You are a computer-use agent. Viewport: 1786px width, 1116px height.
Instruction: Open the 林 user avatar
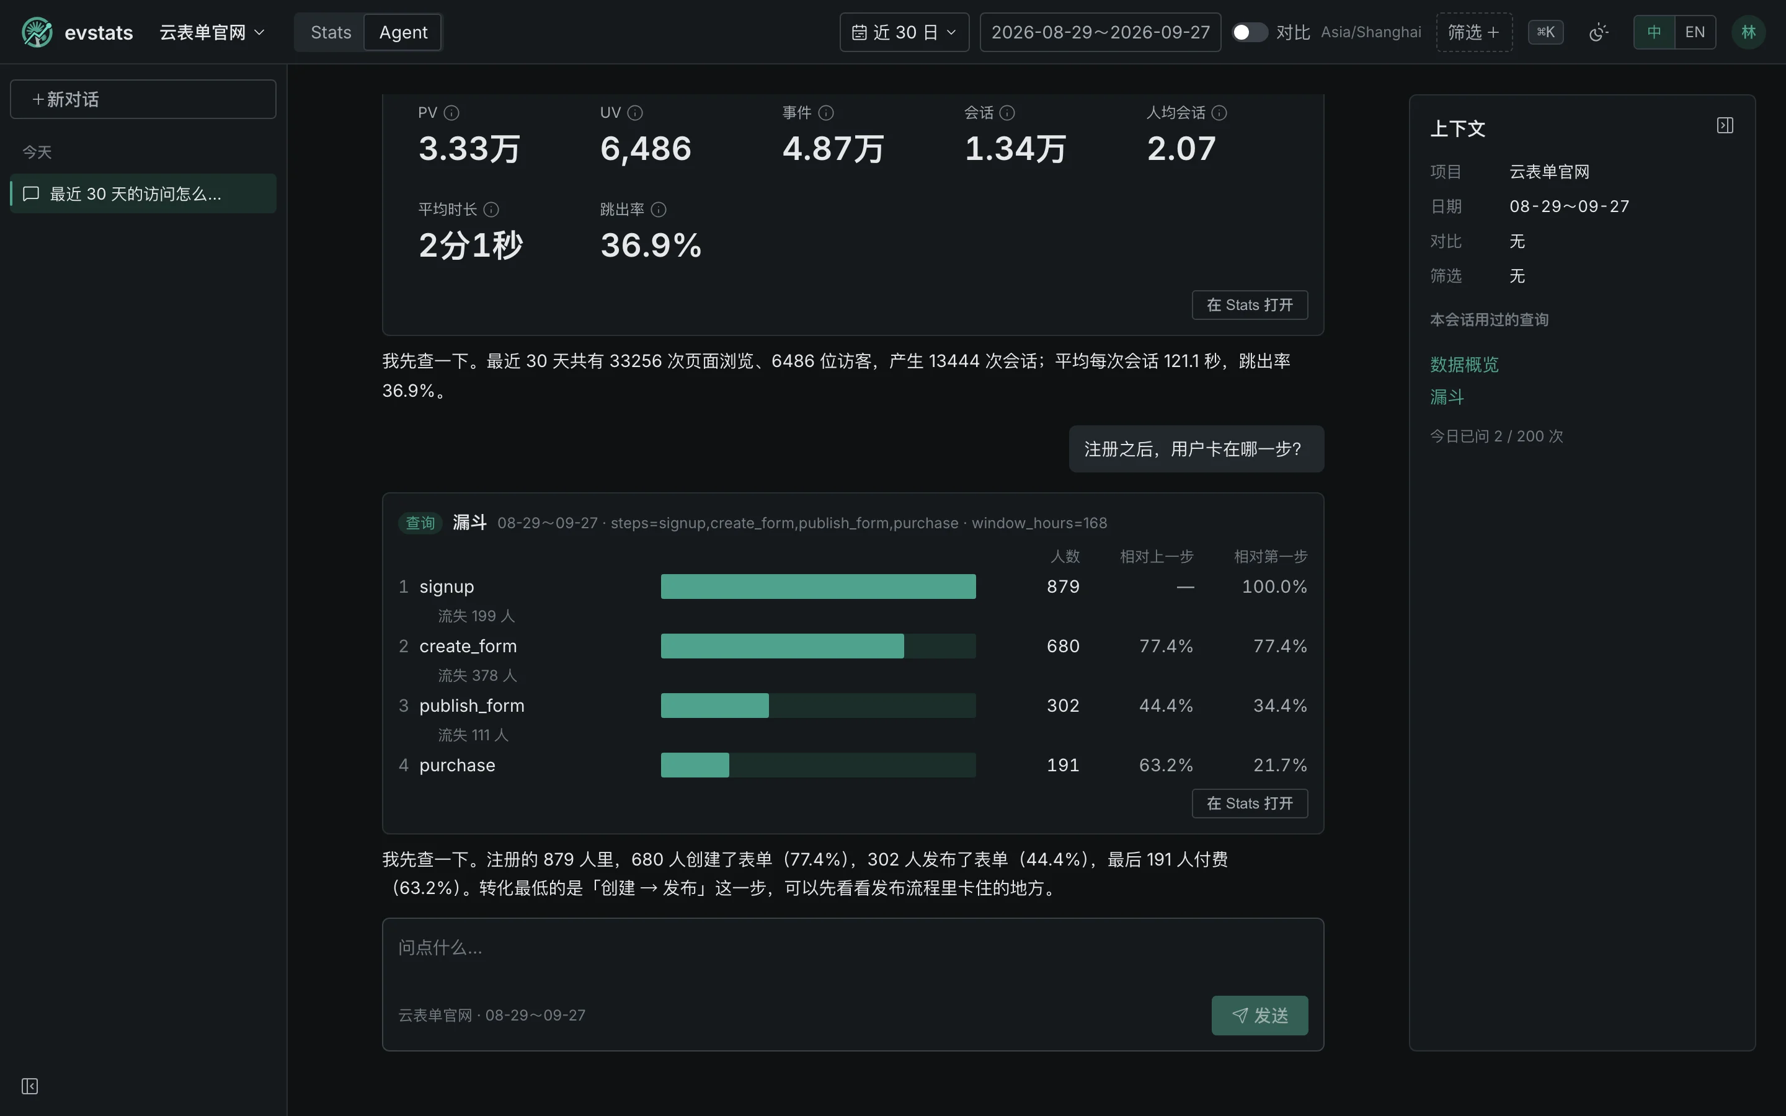point(1748,32)
